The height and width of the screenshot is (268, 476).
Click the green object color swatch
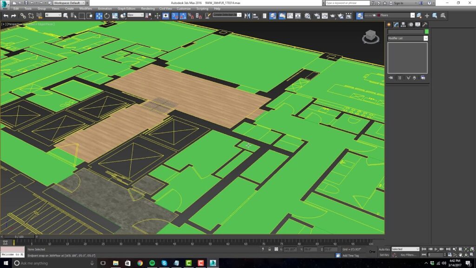click(426, 31)
